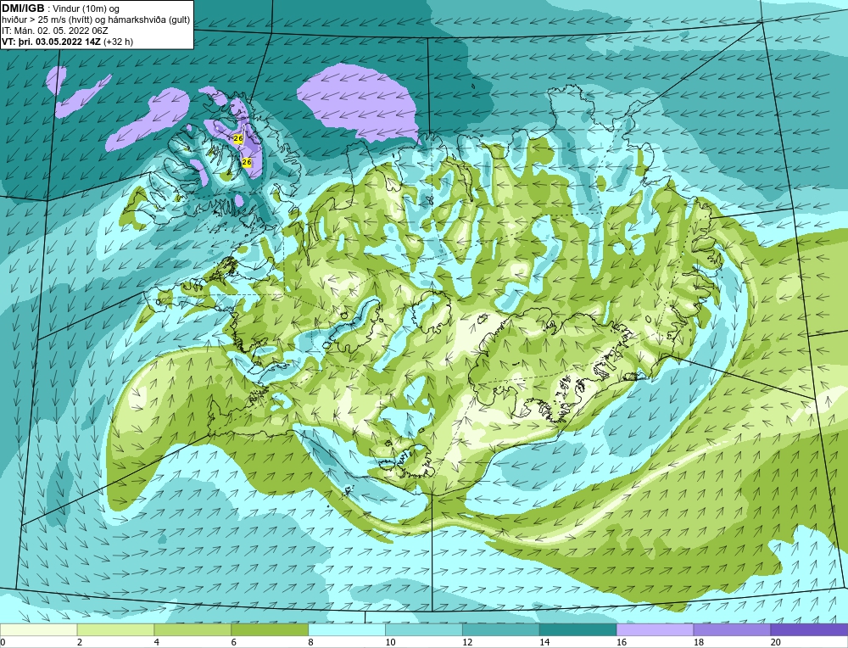Click the legend scale value 2
848x648 pixels.
(80, 642)
